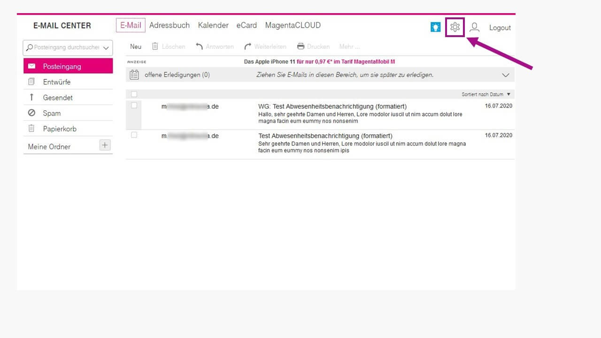Image resolution: width=601 pixels, height=338 pixels.
Task: Switch to the E-Mail tab
Action: pyautogui.click(x=131, y=25)
